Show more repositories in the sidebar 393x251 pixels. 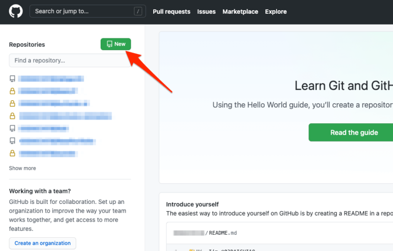point(22,168)
